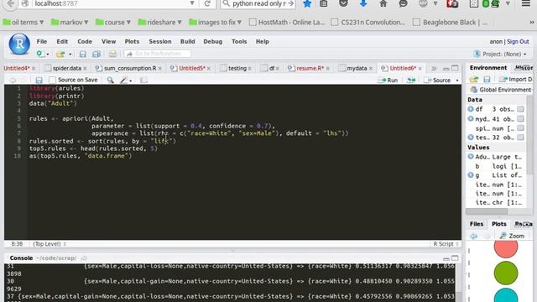Click the Run button
Image resolution: width=537 pixels, height=302 pixels.
click(388, 81)
